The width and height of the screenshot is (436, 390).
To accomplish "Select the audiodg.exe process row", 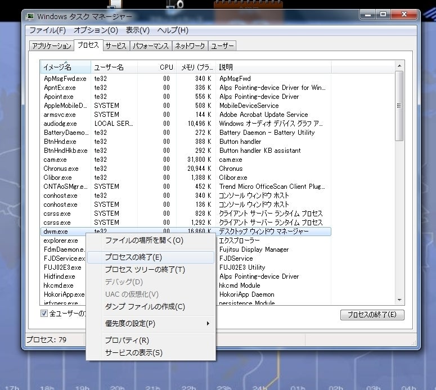I will (x=186, y=124).
